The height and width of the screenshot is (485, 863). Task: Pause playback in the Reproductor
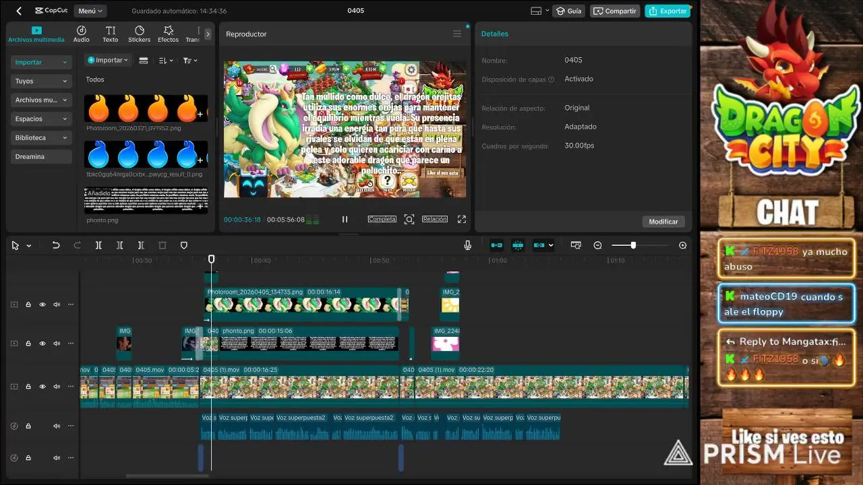tap(345, 220)
